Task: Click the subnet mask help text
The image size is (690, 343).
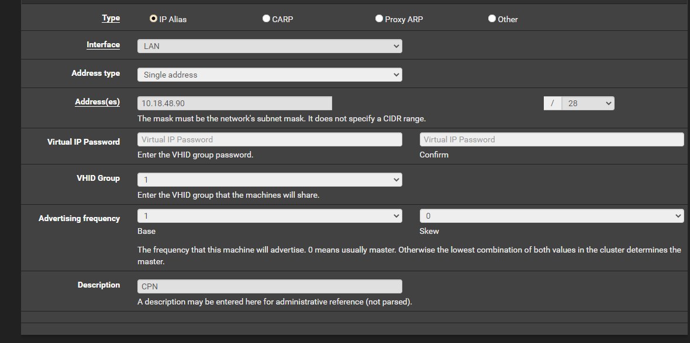Action: tap(282, 119)
